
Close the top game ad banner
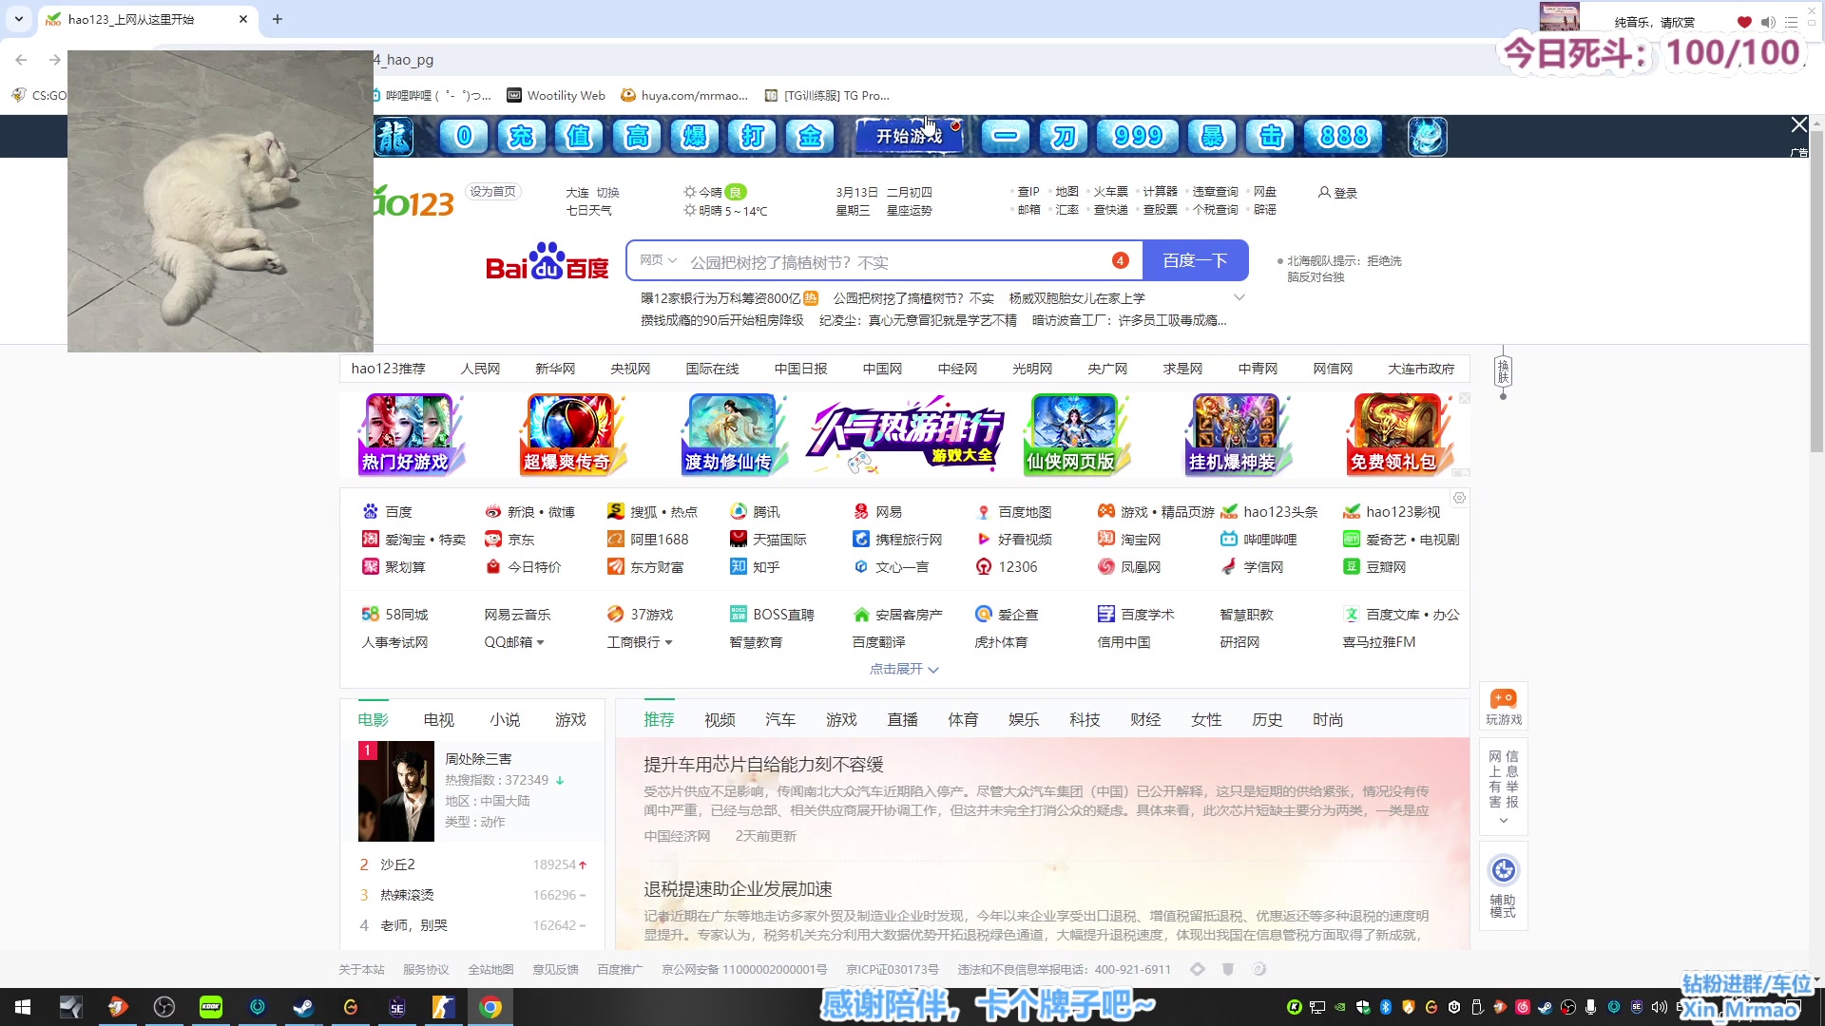tap(1798, 125)
